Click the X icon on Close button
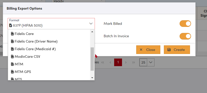Screen dimensions: 207x93 tap(141, 50)
